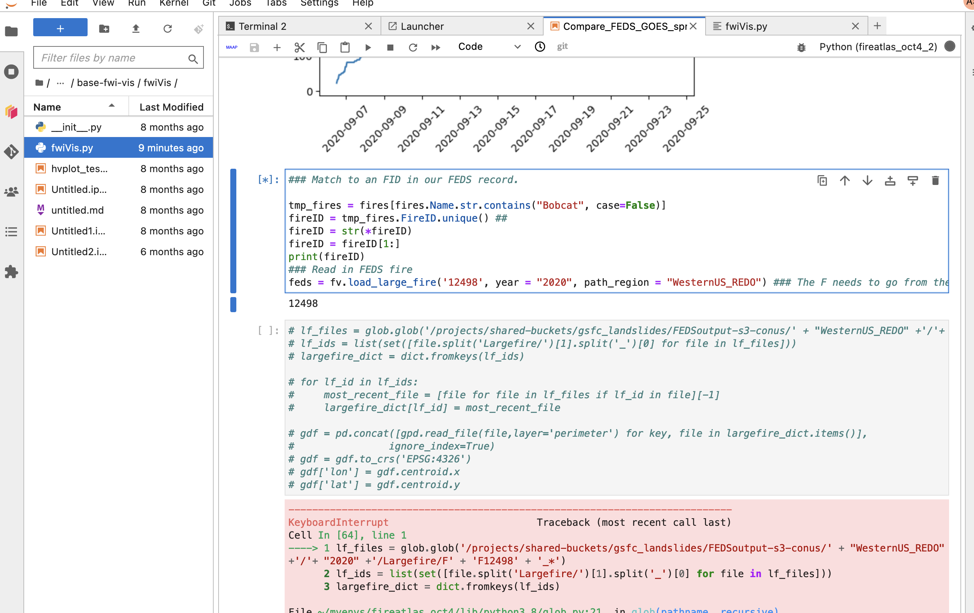Restart the kernel via refresh icon
Viewport: 974px width, 613px height.
pyautogui.click(x=413, y=47)
